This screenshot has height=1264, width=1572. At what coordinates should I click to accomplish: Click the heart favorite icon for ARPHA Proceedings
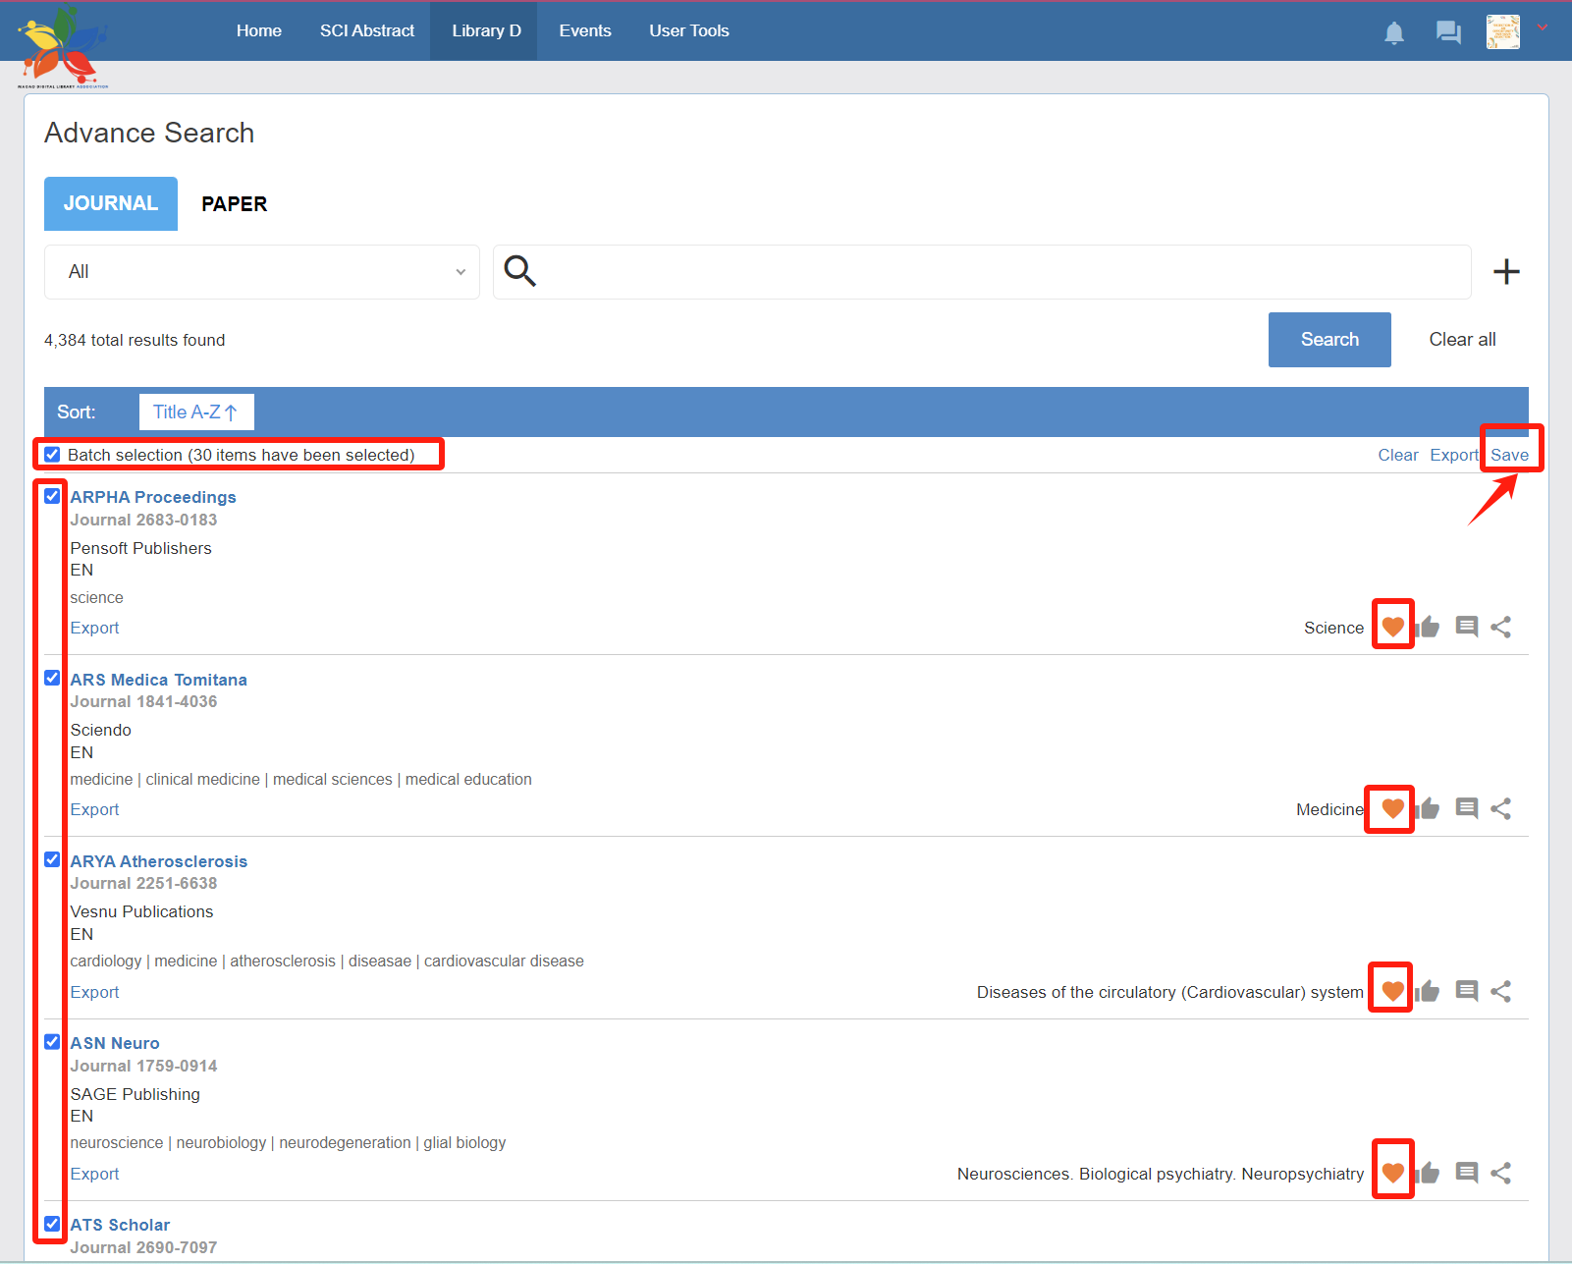[1392, 627]
